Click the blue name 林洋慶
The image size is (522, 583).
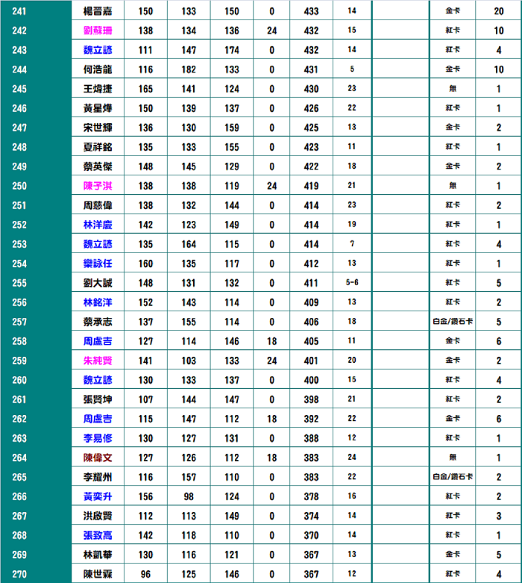(x=98, y=224)
